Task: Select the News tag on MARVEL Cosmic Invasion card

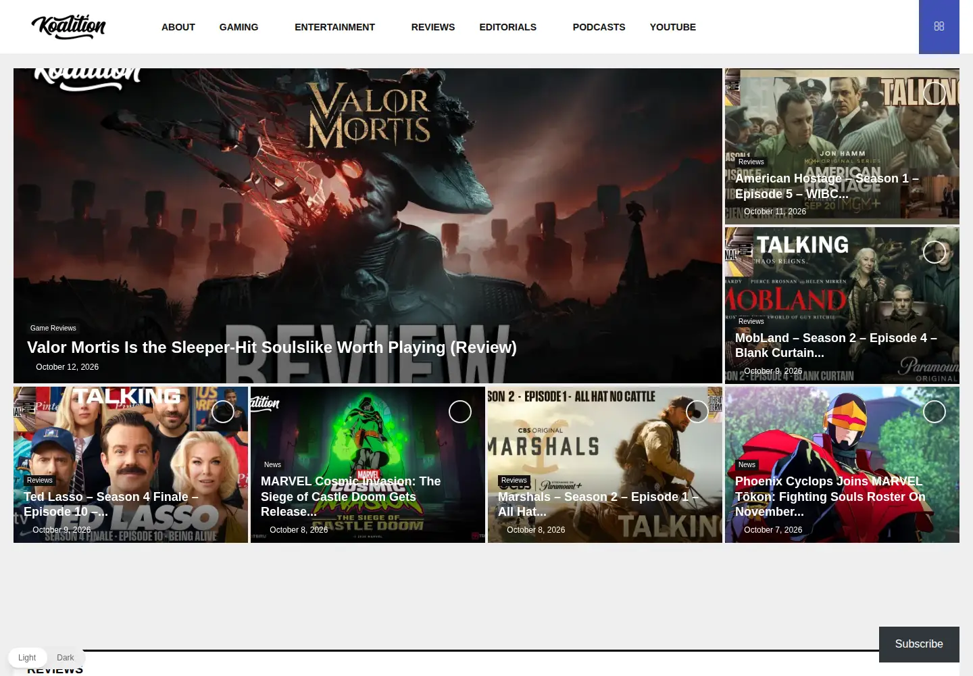Action: point(273,464)
